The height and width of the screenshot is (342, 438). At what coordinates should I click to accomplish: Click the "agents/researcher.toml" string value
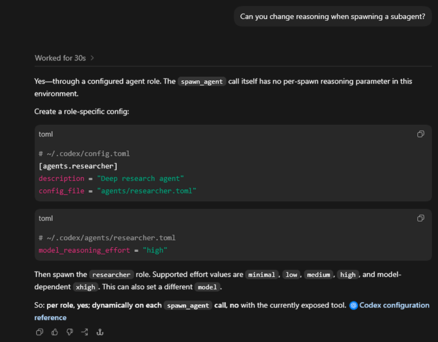pos(147,191)
